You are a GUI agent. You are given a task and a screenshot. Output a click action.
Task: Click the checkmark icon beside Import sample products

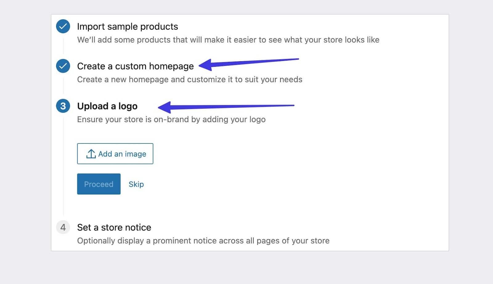[63, 26]
